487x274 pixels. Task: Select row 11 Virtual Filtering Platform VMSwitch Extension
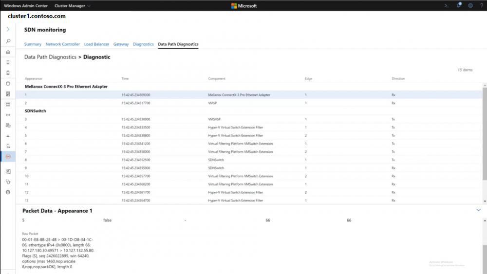pos(249,184)
